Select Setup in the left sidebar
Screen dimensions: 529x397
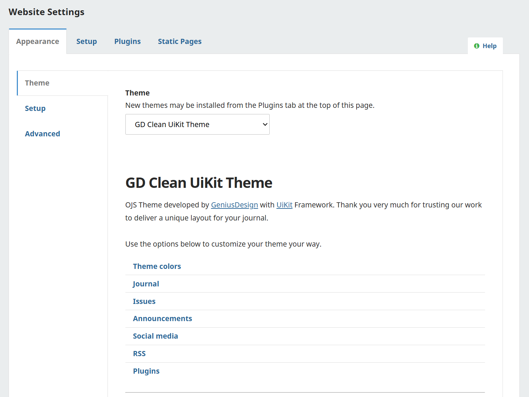(x=35, y=109)
